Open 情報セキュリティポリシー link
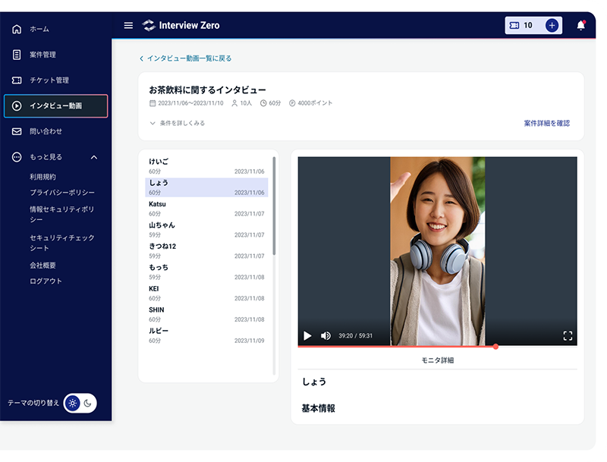This screenshot has width=607, height=462. coord(62,215)
